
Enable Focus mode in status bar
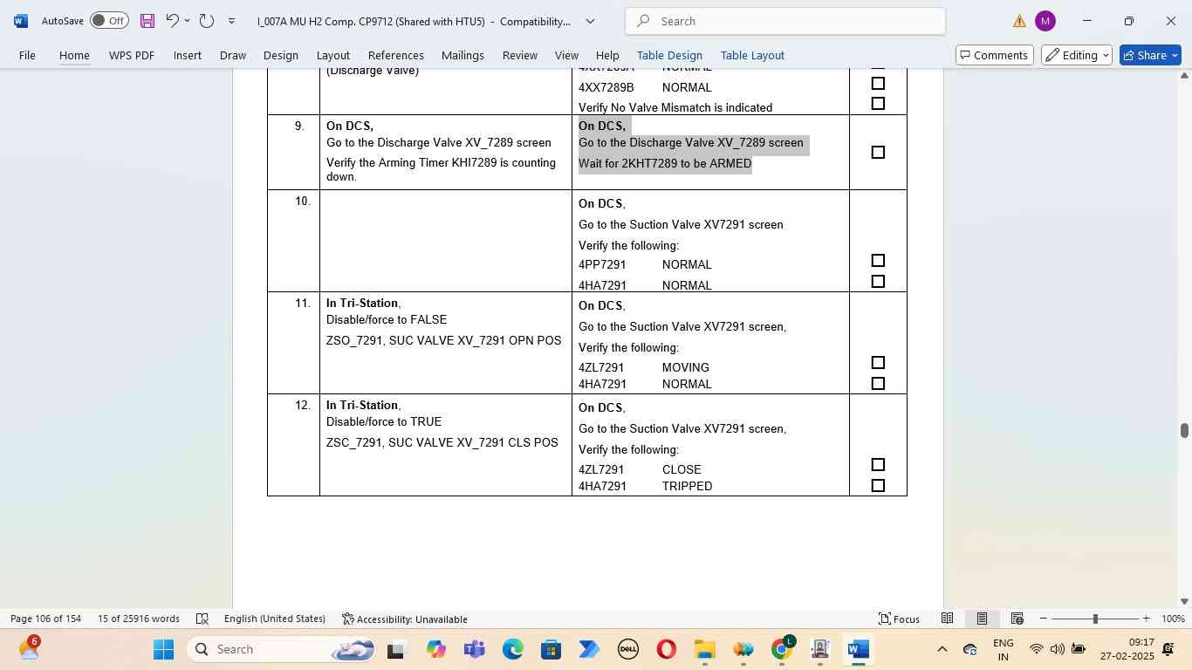point(899,619)
